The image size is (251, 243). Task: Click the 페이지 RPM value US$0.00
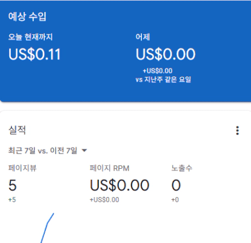(x=119, y=185)
